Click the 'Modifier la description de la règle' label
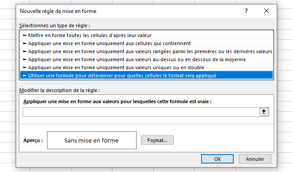 [x=60, y=90]
